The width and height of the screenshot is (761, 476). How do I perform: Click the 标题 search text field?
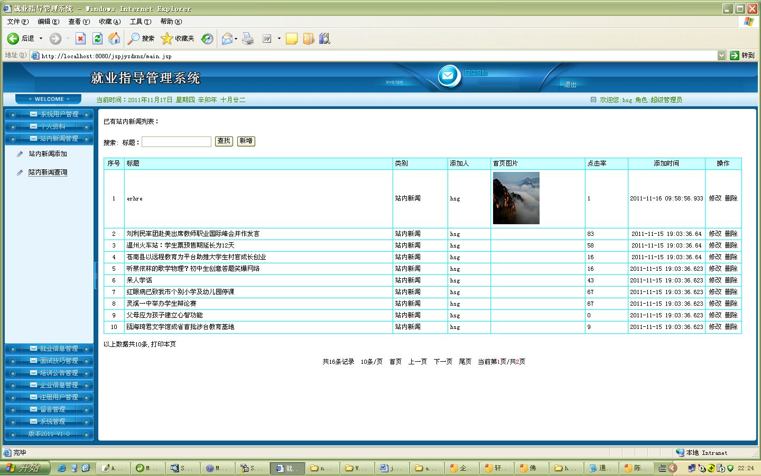pyautogui.click(x=177, y=142)
